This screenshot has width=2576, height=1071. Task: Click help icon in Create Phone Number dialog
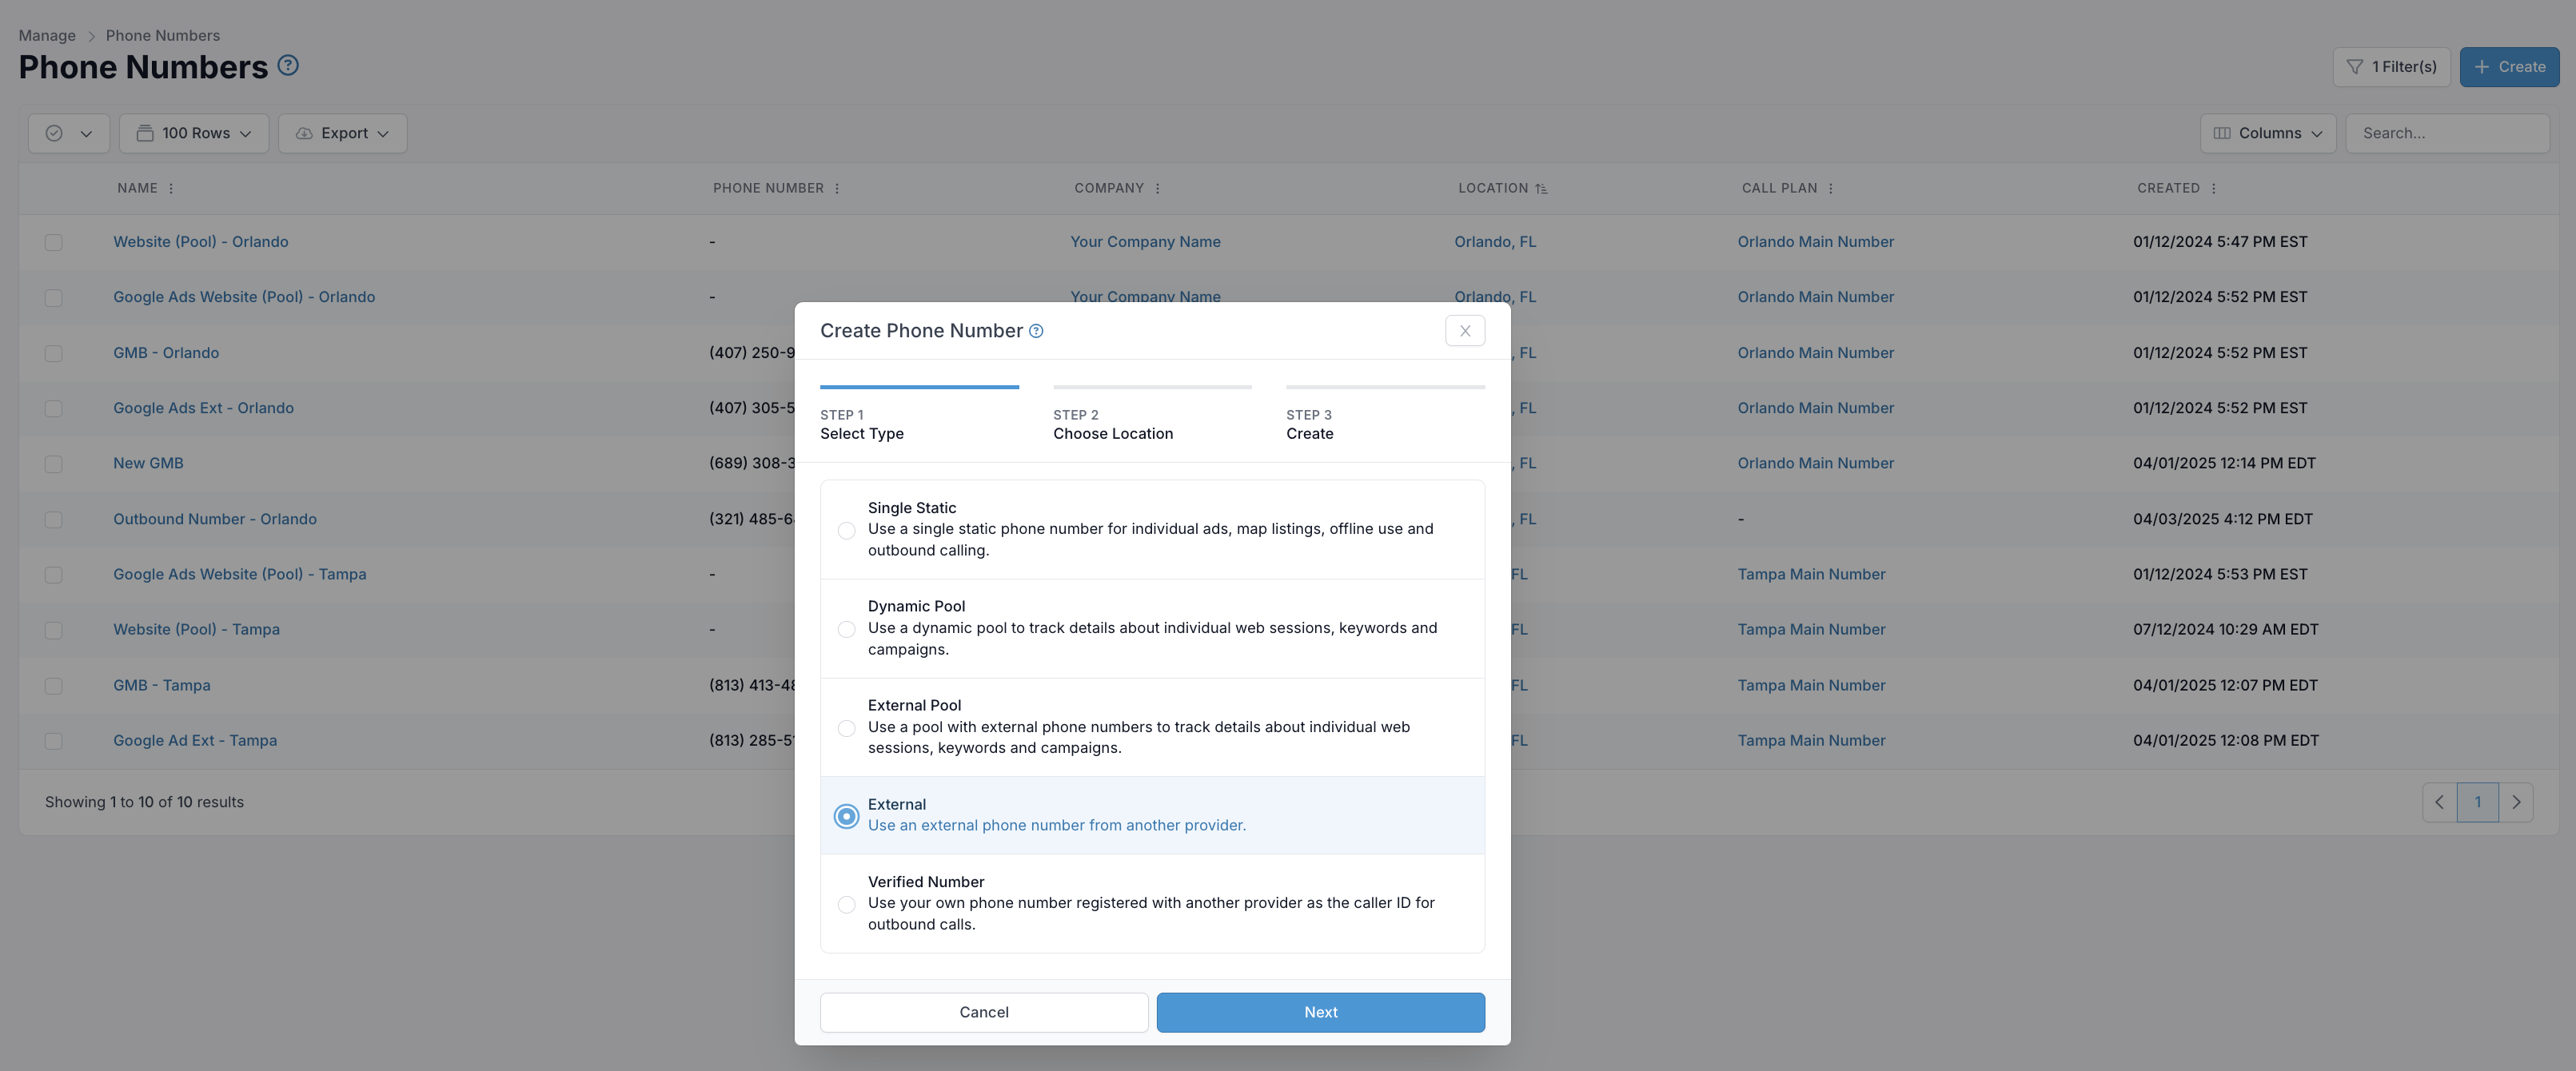[x=1036, y=331]
